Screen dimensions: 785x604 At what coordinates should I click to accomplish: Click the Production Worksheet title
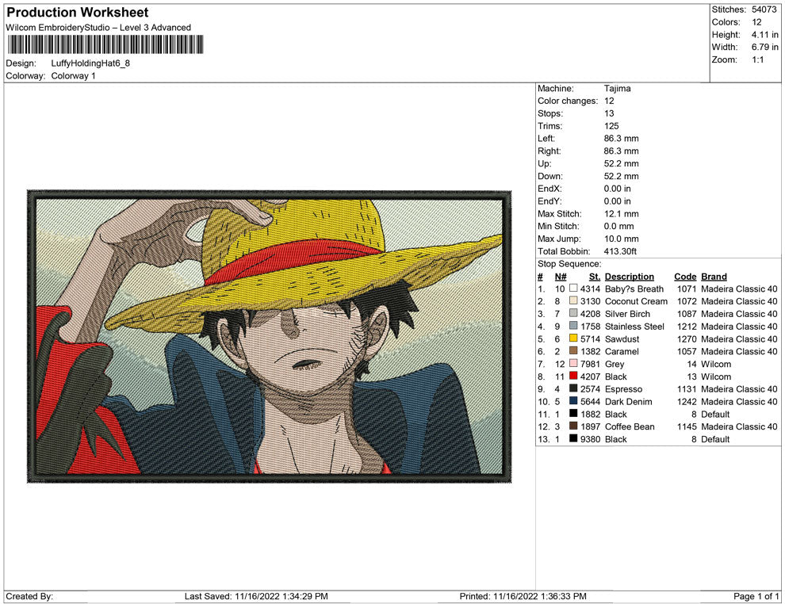pos(77,13)
